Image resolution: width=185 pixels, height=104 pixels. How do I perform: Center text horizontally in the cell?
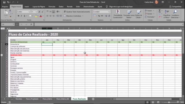50,16
